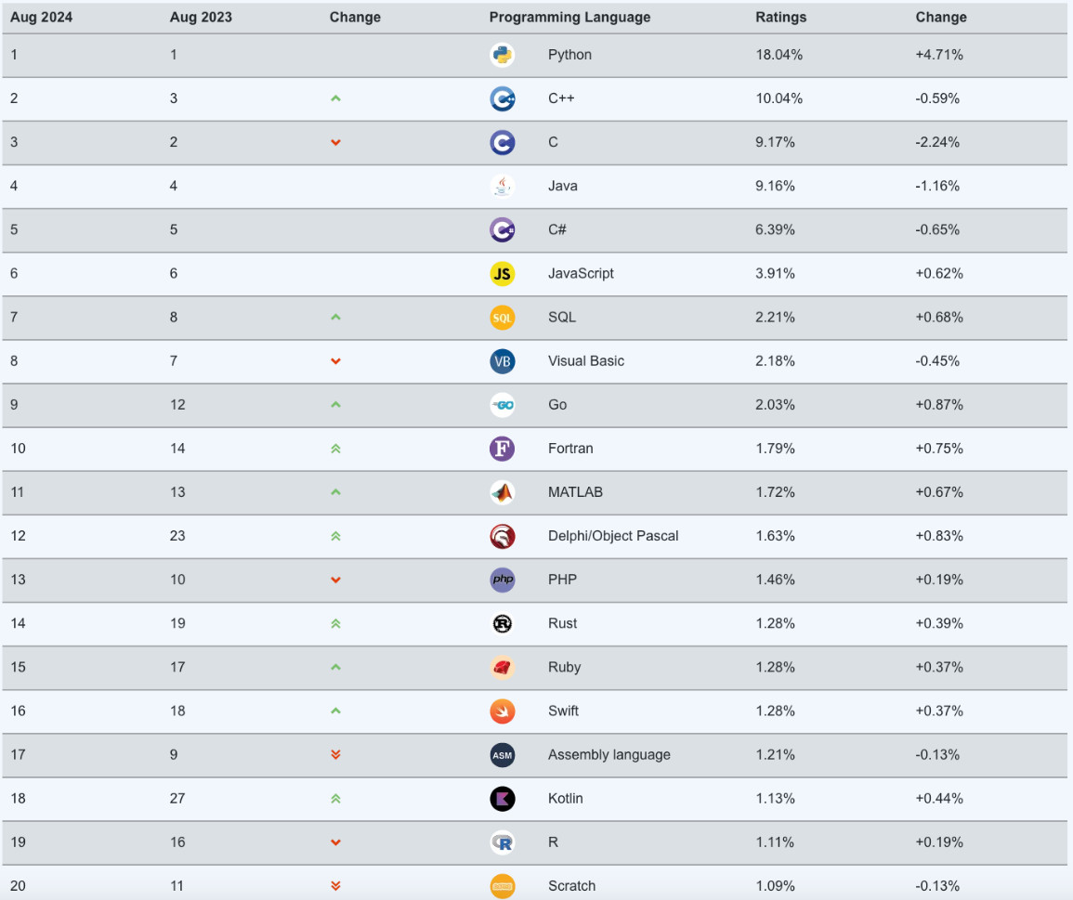Click the Rust gear logo icon
The width and height of the screenshot is (1073, 900).
point(503,623)
